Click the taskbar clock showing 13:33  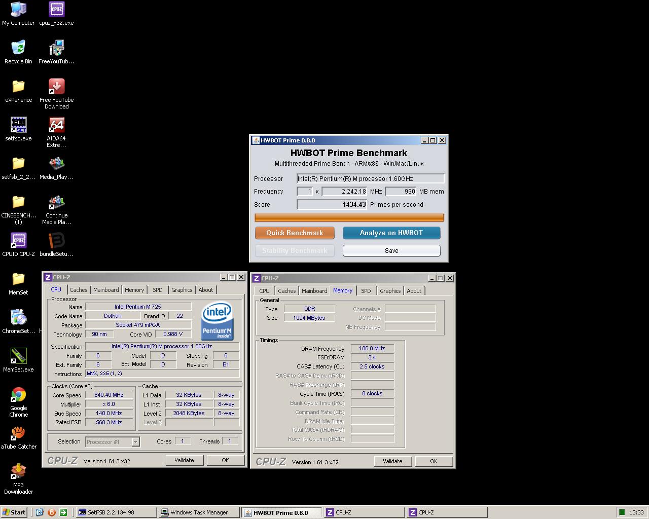[x=636, y=512]
